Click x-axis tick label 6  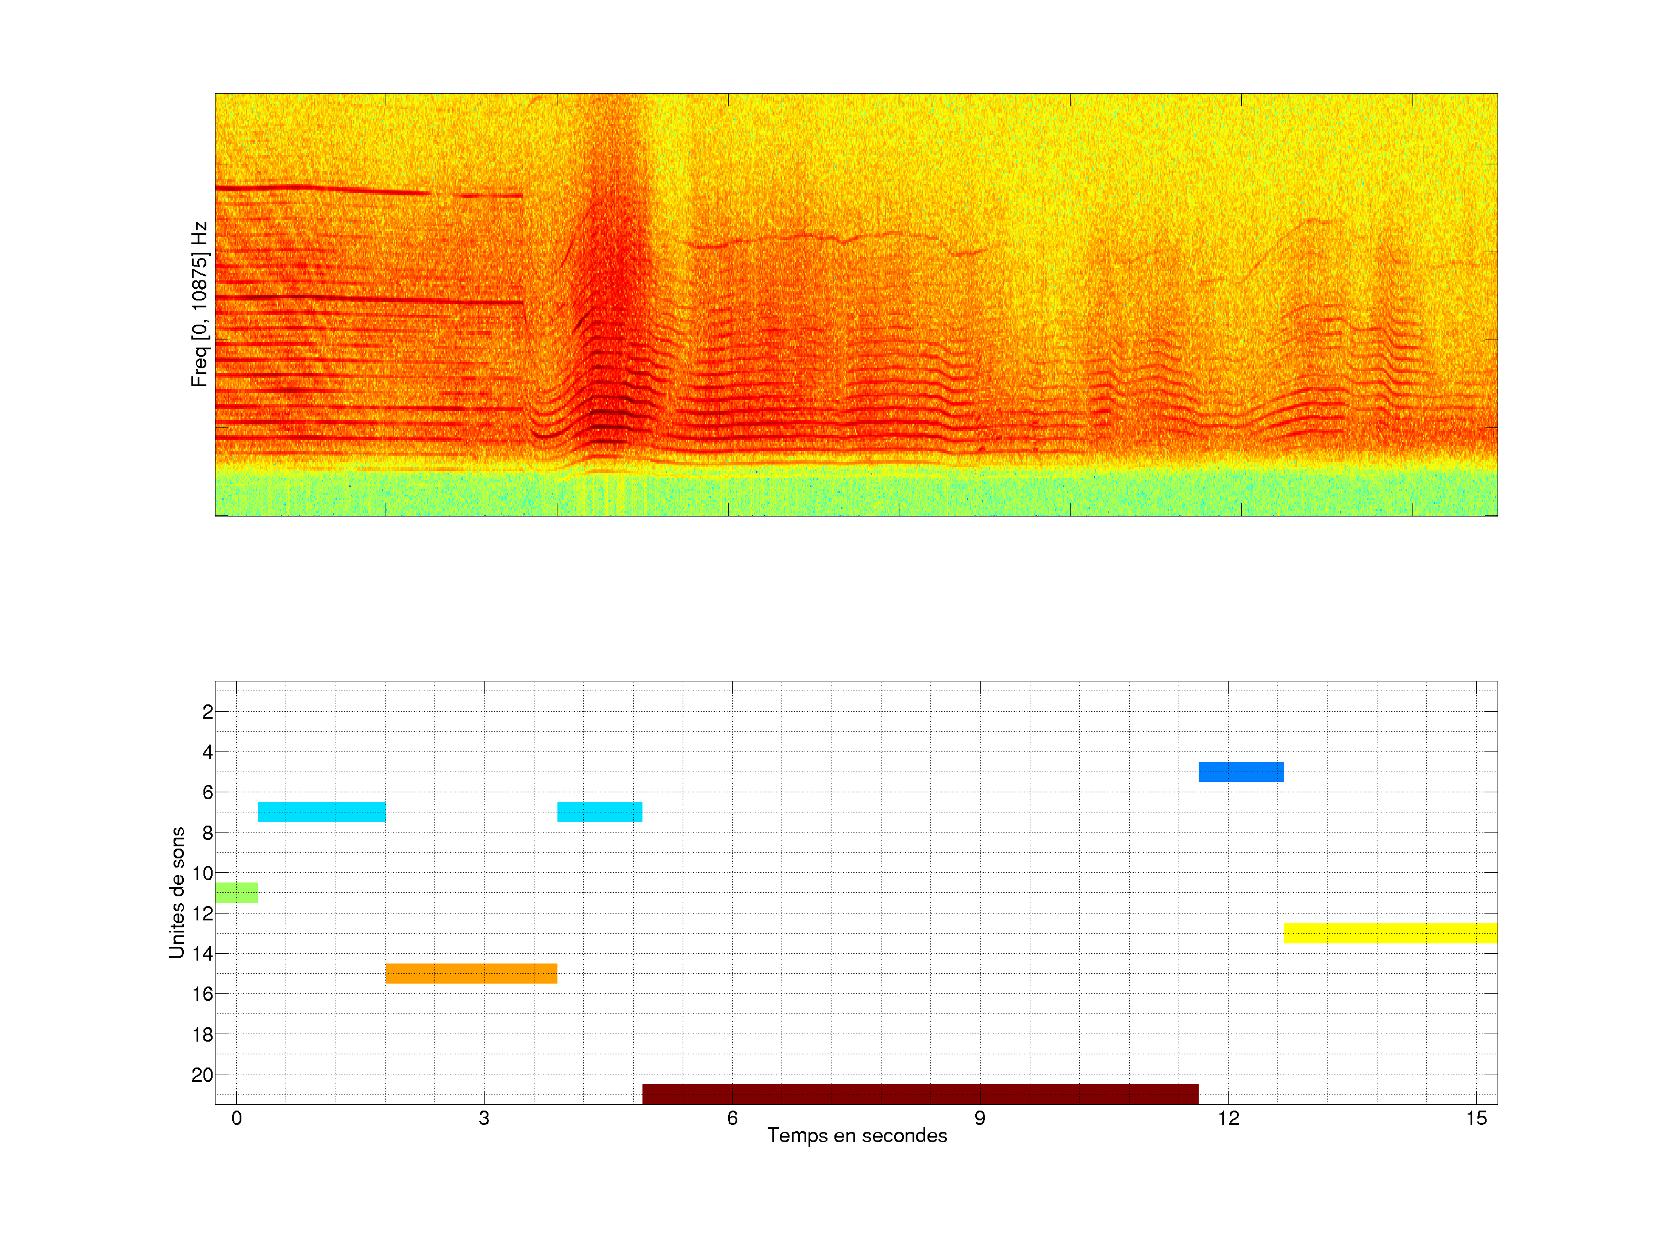pyautogui.click(x=732, y=1118)
